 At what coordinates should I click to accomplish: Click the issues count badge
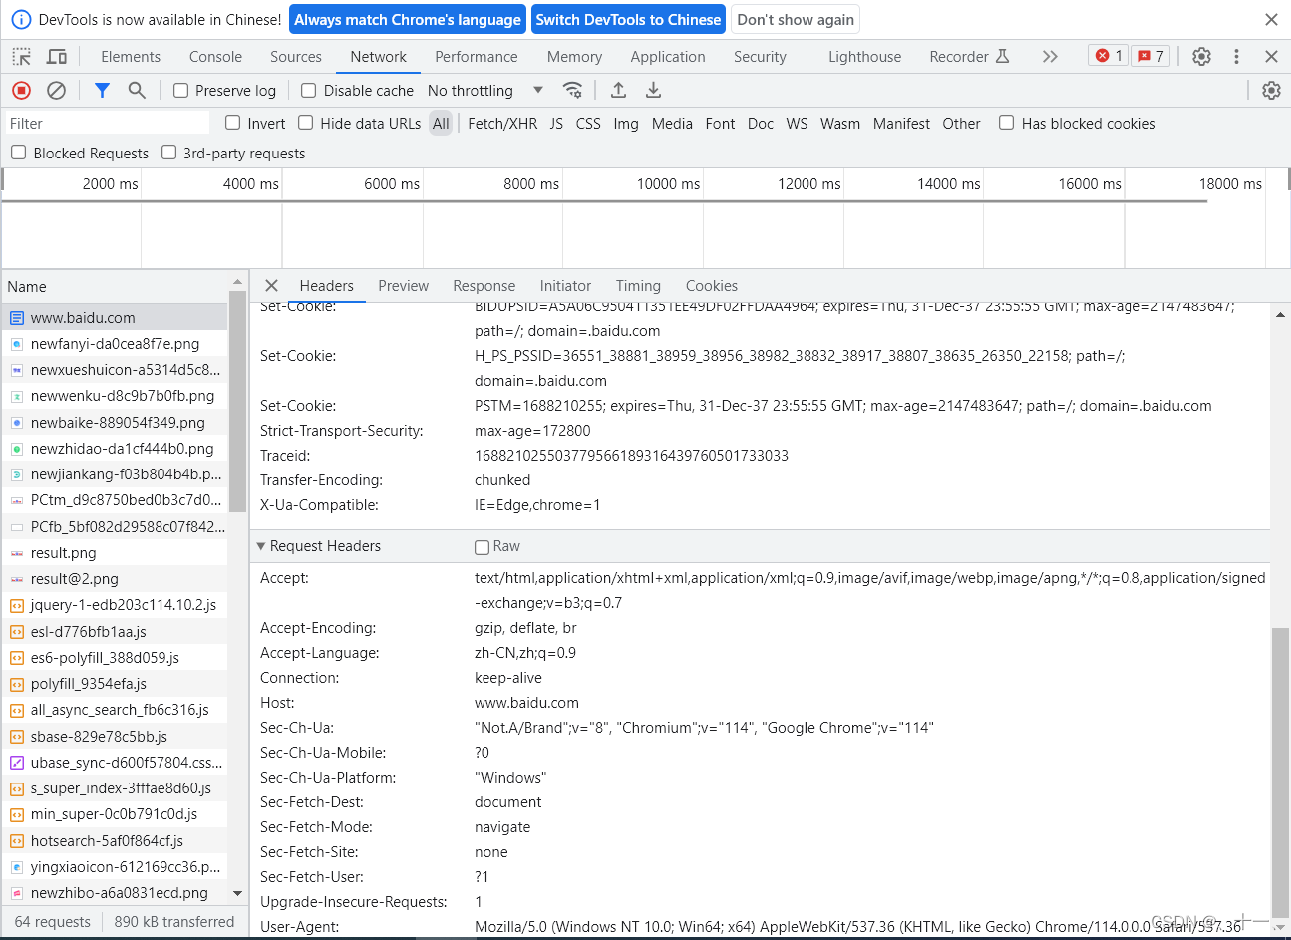(1150, 56)
